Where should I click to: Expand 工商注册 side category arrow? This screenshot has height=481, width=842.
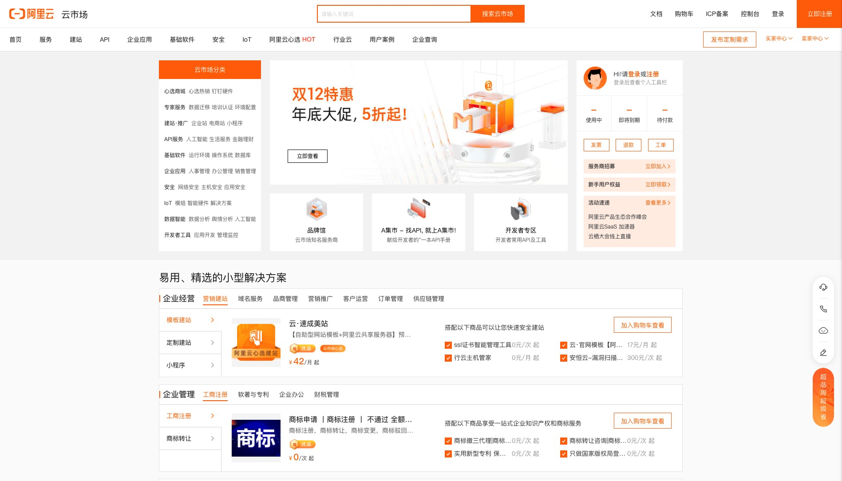[x=213, y=416]
